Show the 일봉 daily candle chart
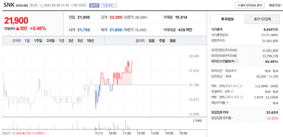 coord(151,41)
